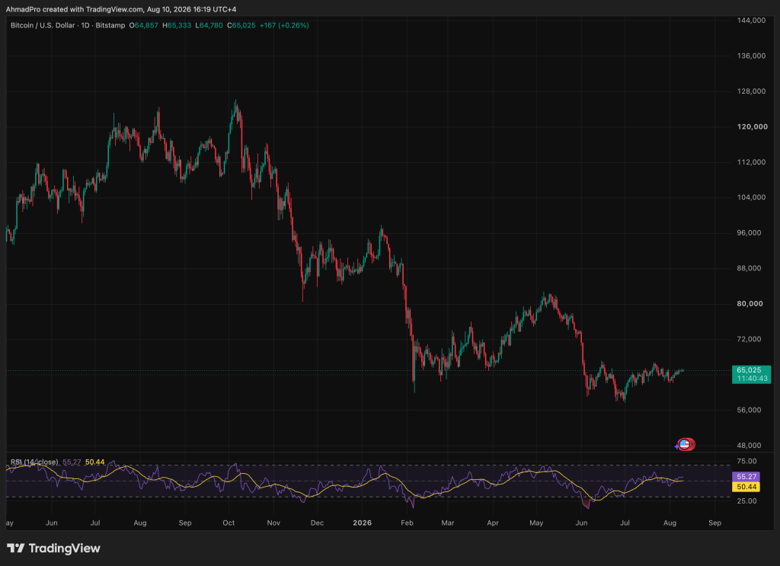Click the Aug label right of 2026
780x566 pixels.
(x=670, y=523)
